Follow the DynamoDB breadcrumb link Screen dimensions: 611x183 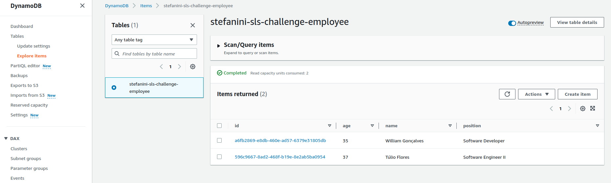click(117, 6)
